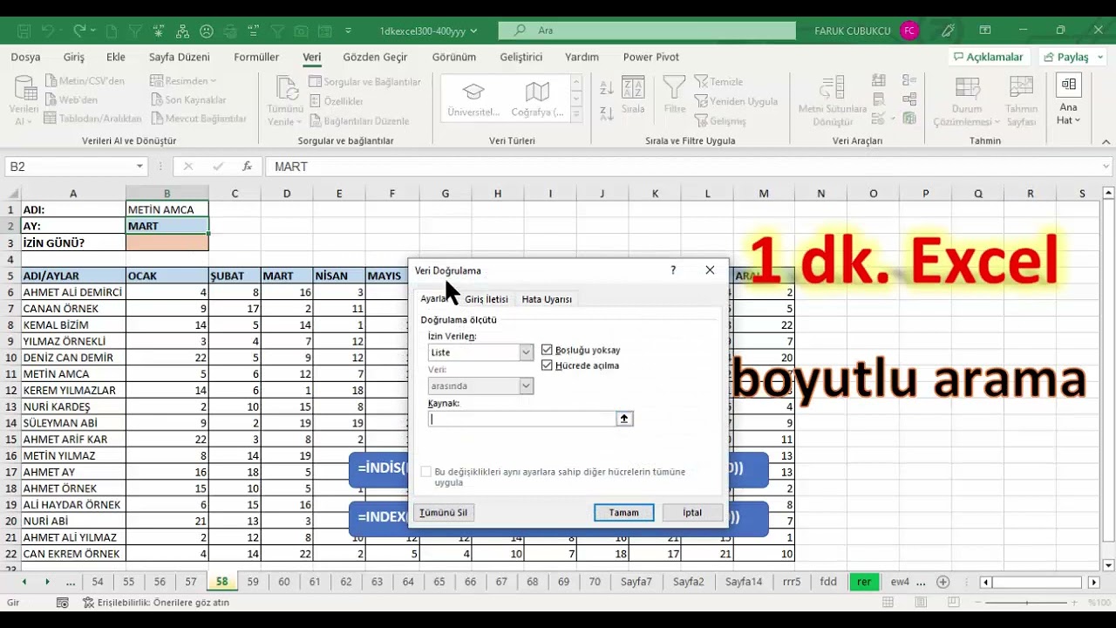Expand the formula bar chevron

[x=1106, y=167]
